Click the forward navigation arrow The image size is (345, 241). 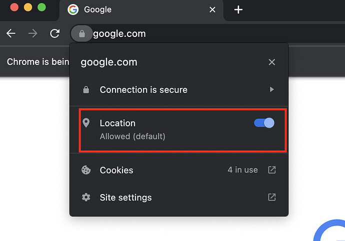33,34
